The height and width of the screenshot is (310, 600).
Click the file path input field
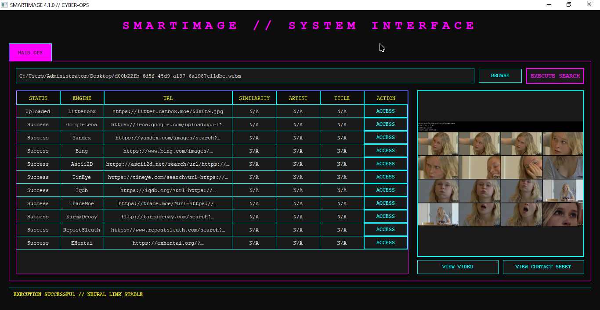pos(245,76)
